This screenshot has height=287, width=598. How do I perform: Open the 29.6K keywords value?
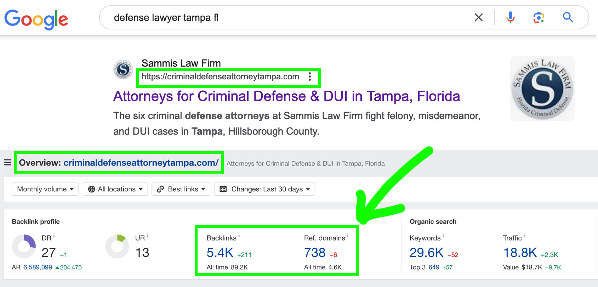pyautogui.click(x=427, y=253)
